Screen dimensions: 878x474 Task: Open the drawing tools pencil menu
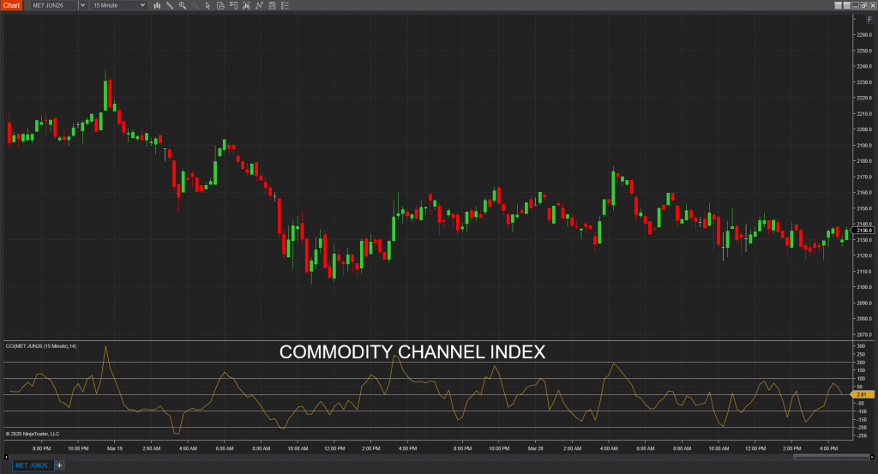coord(170,5)
